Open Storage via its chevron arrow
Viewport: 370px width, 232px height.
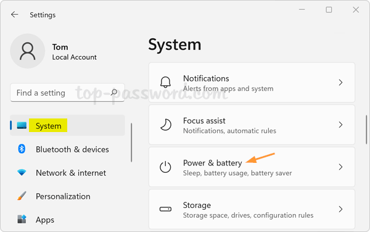[x=340, y=209]
